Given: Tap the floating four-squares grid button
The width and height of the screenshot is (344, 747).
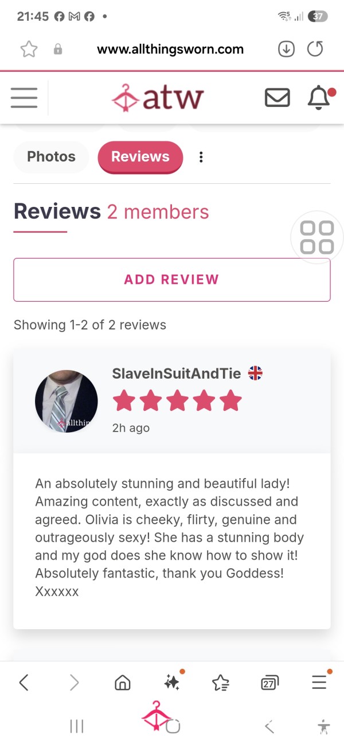Looking at the screenshot, I should pos(317,237).
